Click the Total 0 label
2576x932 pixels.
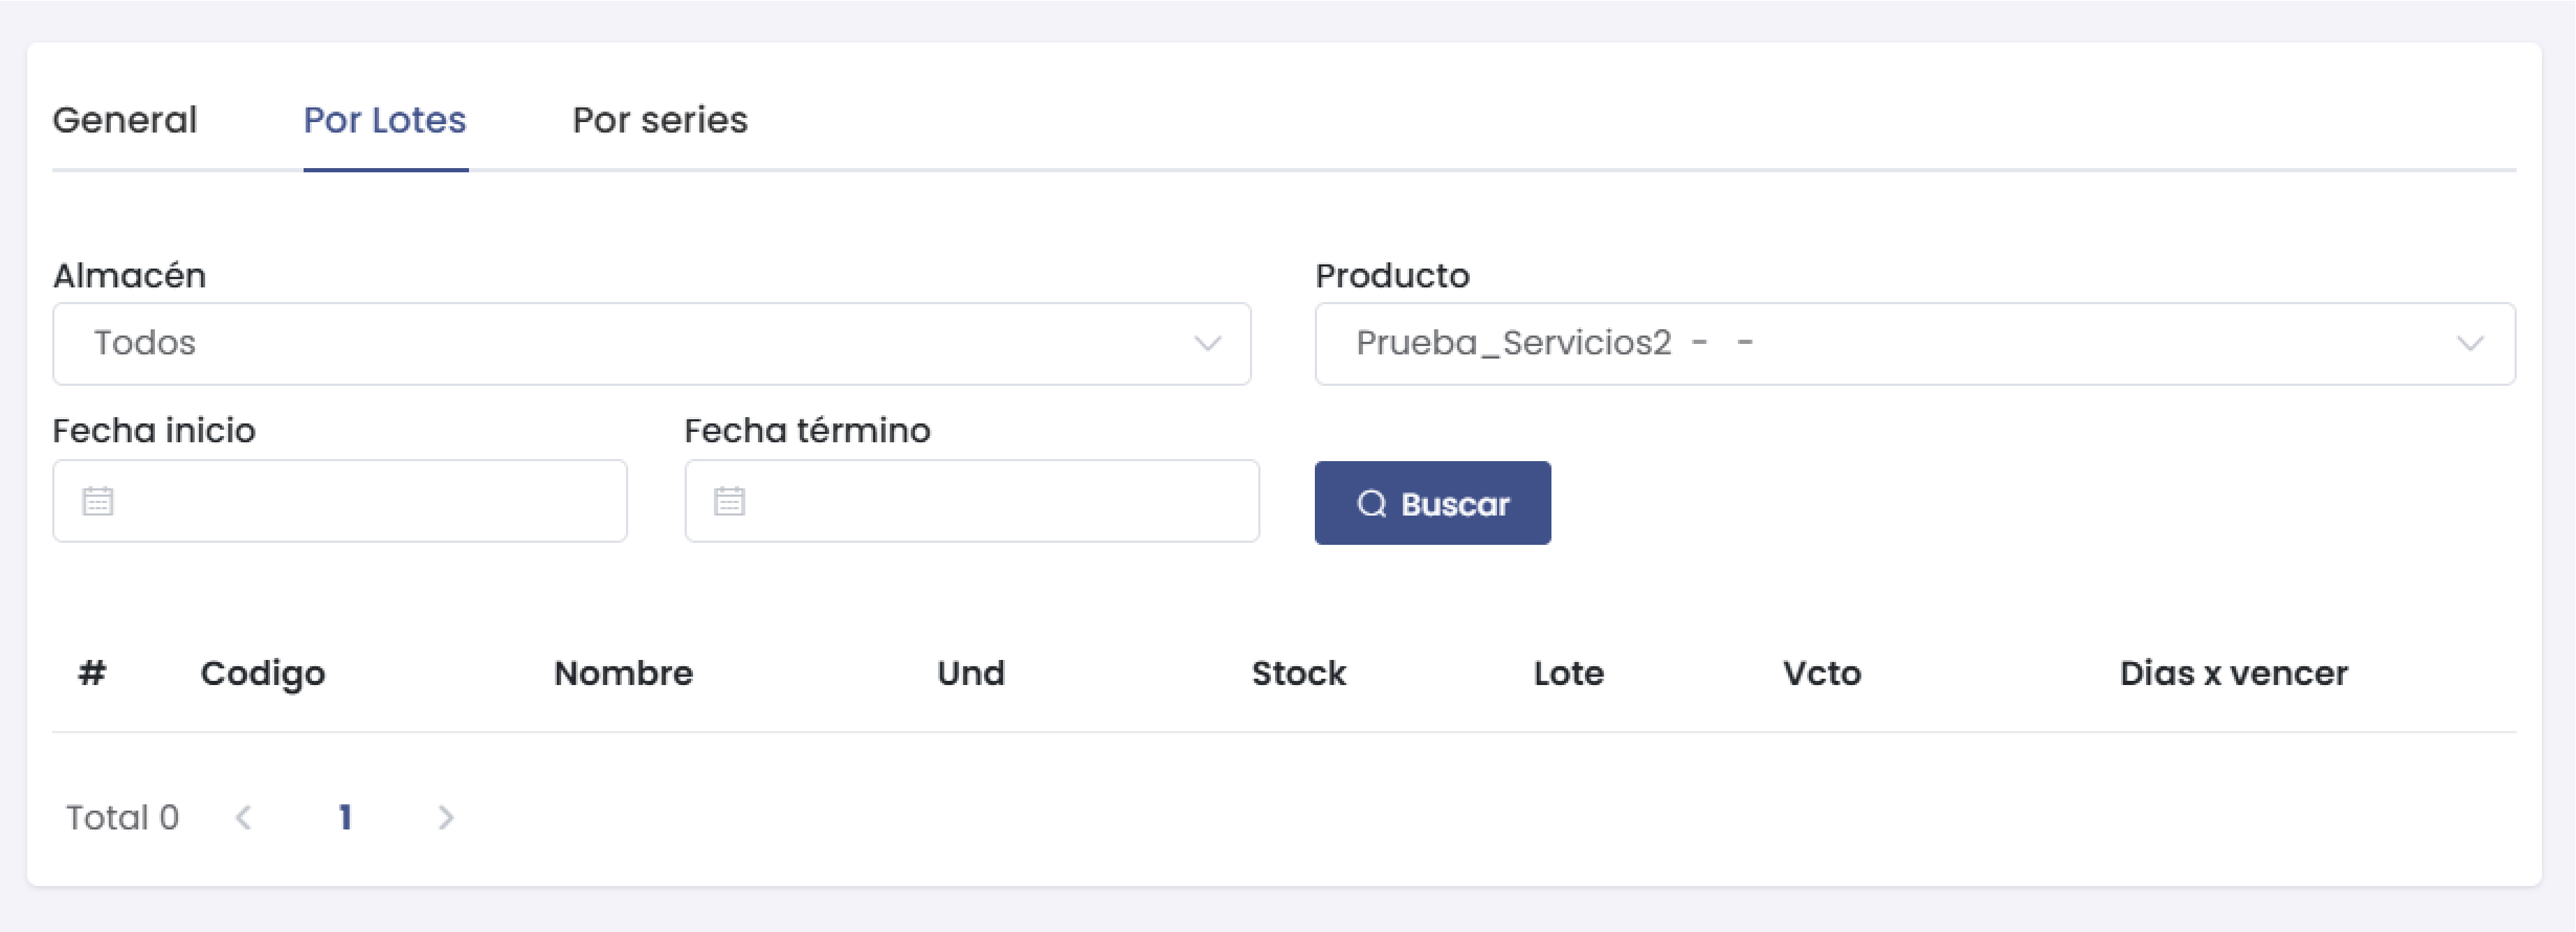tap(122, 817)
